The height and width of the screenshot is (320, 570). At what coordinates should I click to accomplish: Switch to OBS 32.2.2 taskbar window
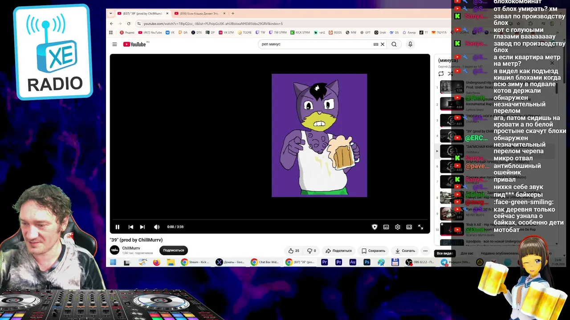tap(420, 262)
